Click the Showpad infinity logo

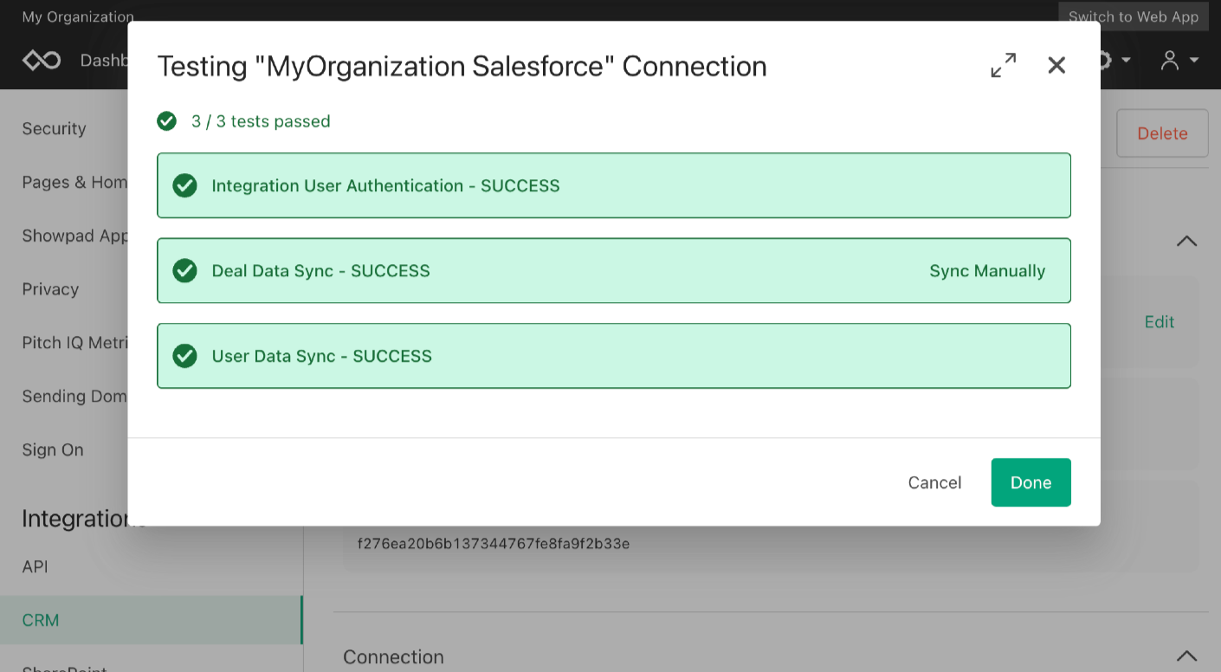[42, 60]
